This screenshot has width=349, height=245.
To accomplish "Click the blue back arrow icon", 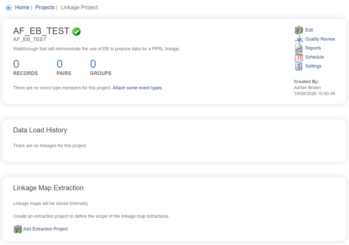I will [9, 8].
